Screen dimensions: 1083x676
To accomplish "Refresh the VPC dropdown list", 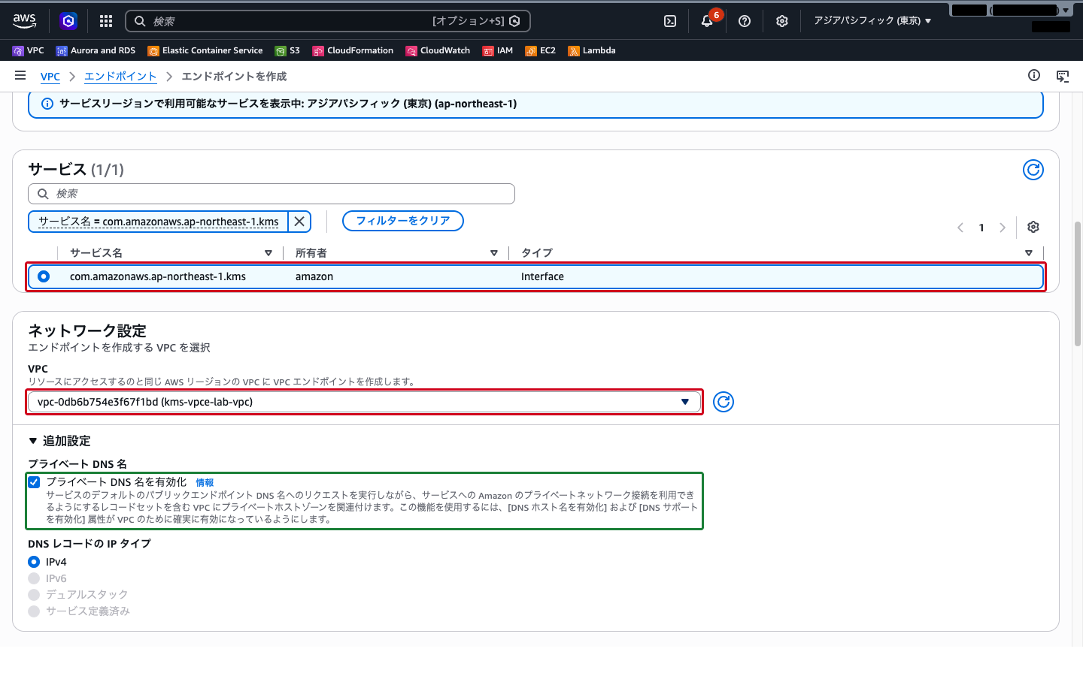I will (724, 402).
